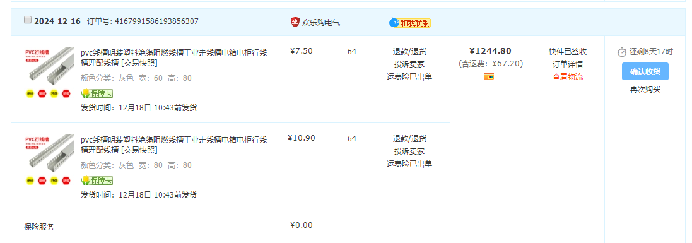
Task: Open first PVC 行线槽 product thumbnail
Action: 49,67
